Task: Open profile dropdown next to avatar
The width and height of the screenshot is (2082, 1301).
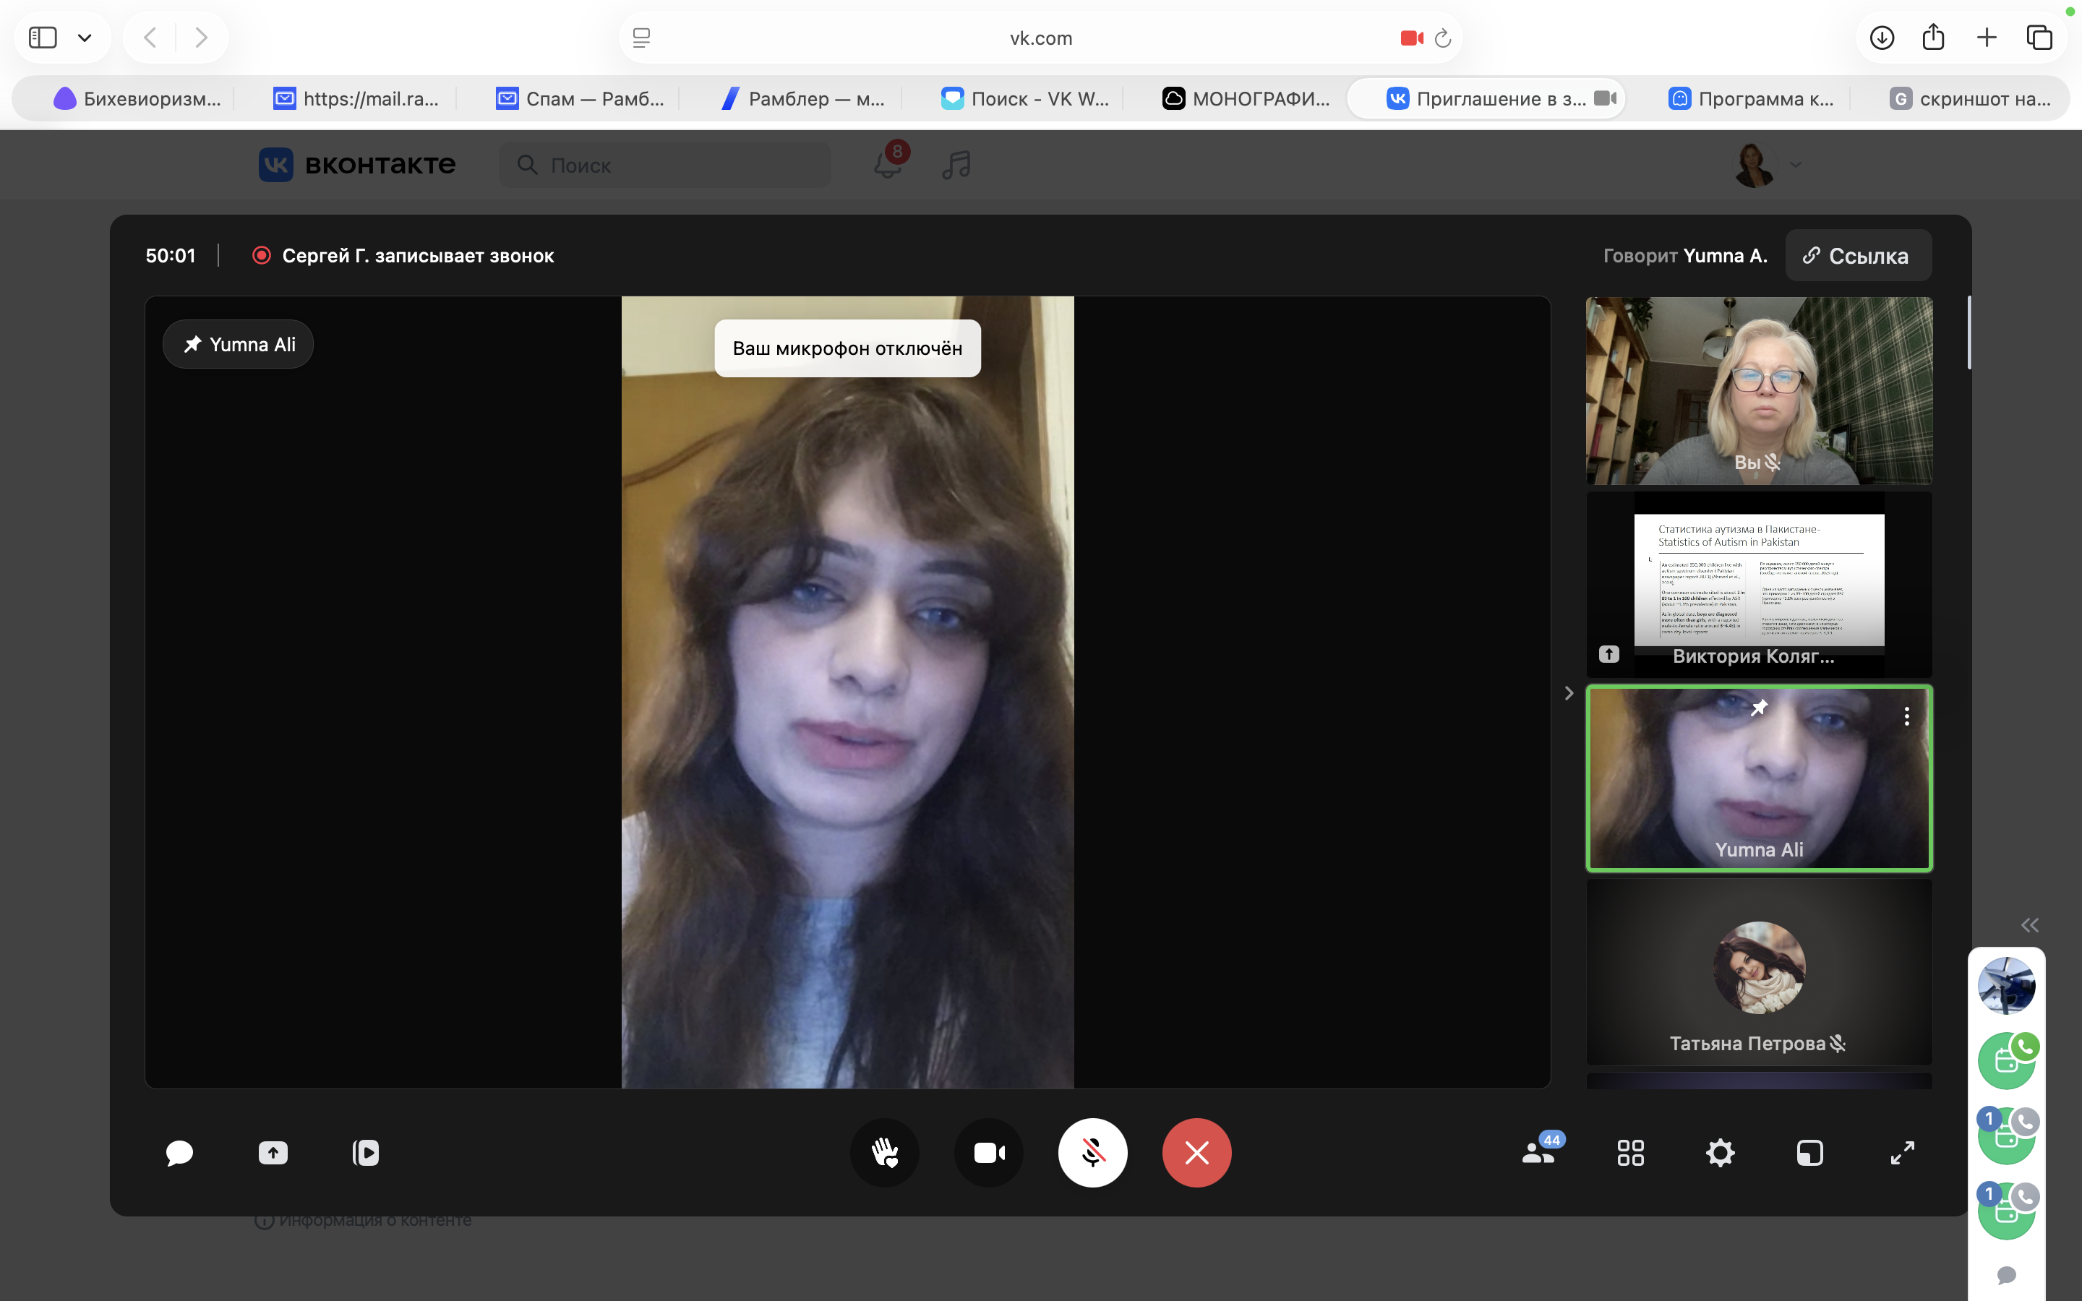Action: tap(1796, 164)
